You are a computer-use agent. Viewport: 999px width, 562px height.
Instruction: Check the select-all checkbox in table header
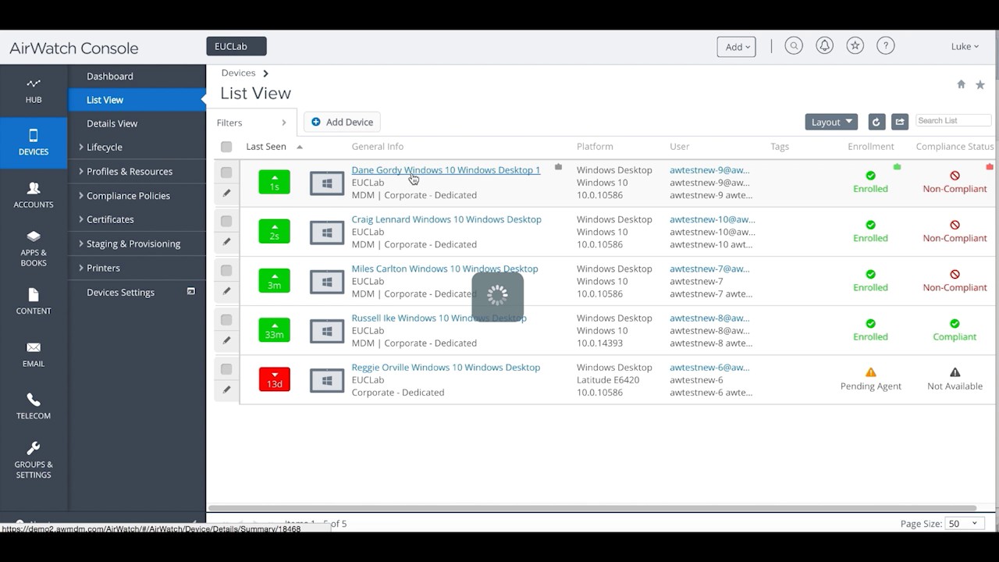coord(226,147)
